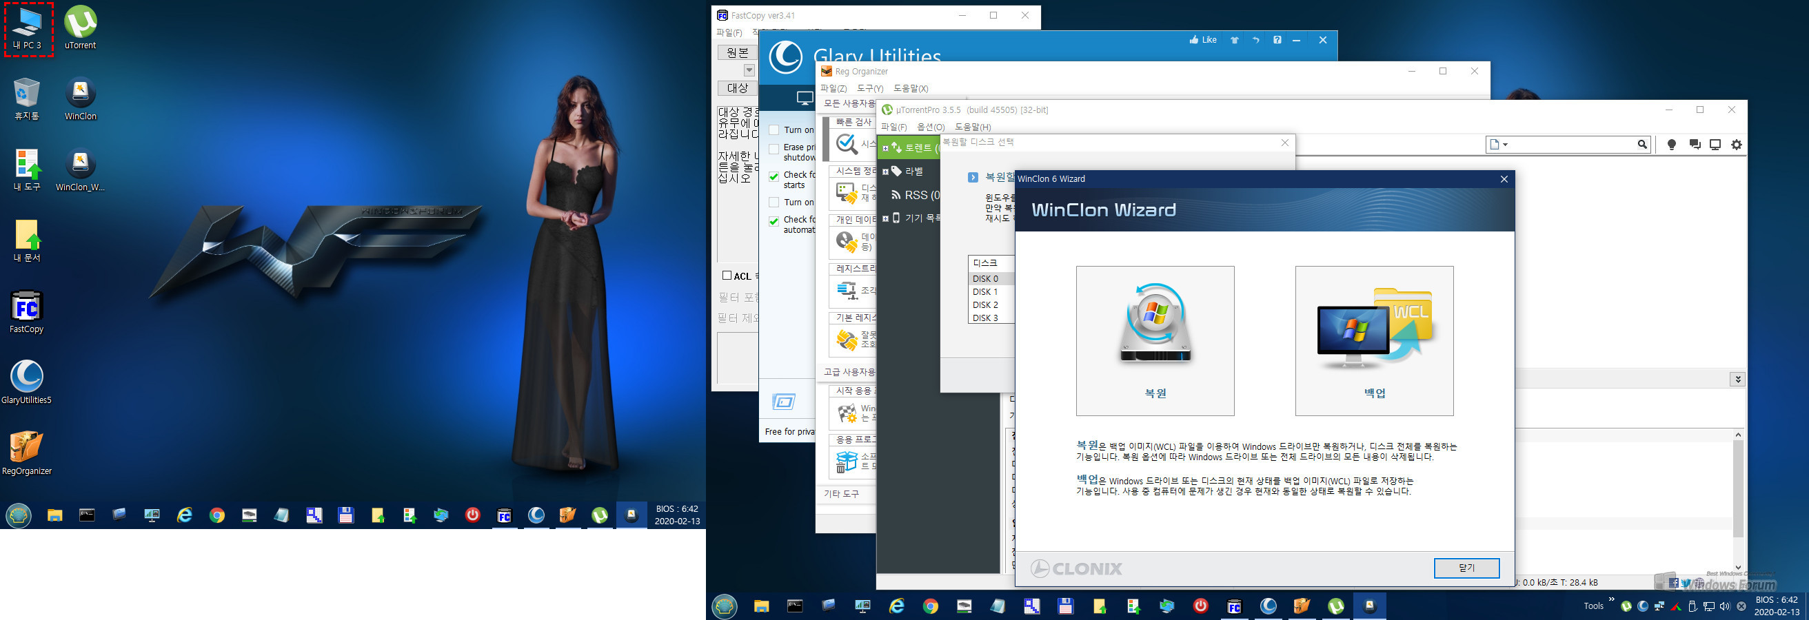The width and height of the screenshot is (1809, 620).
Task: Uncheck the 'Check for ... automatically' checkbox in Glary
Action: pos(774,221)
